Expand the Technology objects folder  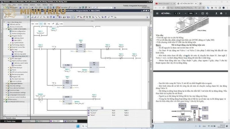9,45
